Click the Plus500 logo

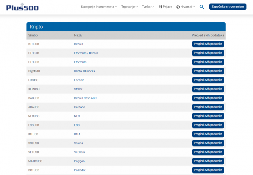click(22, 7)
